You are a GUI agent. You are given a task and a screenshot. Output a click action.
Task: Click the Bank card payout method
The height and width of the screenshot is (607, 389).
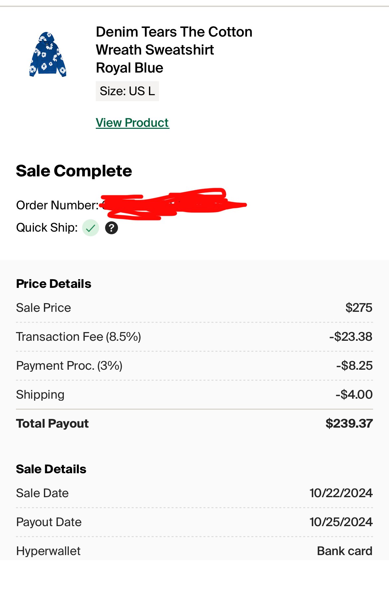click(x=345, y=551)
